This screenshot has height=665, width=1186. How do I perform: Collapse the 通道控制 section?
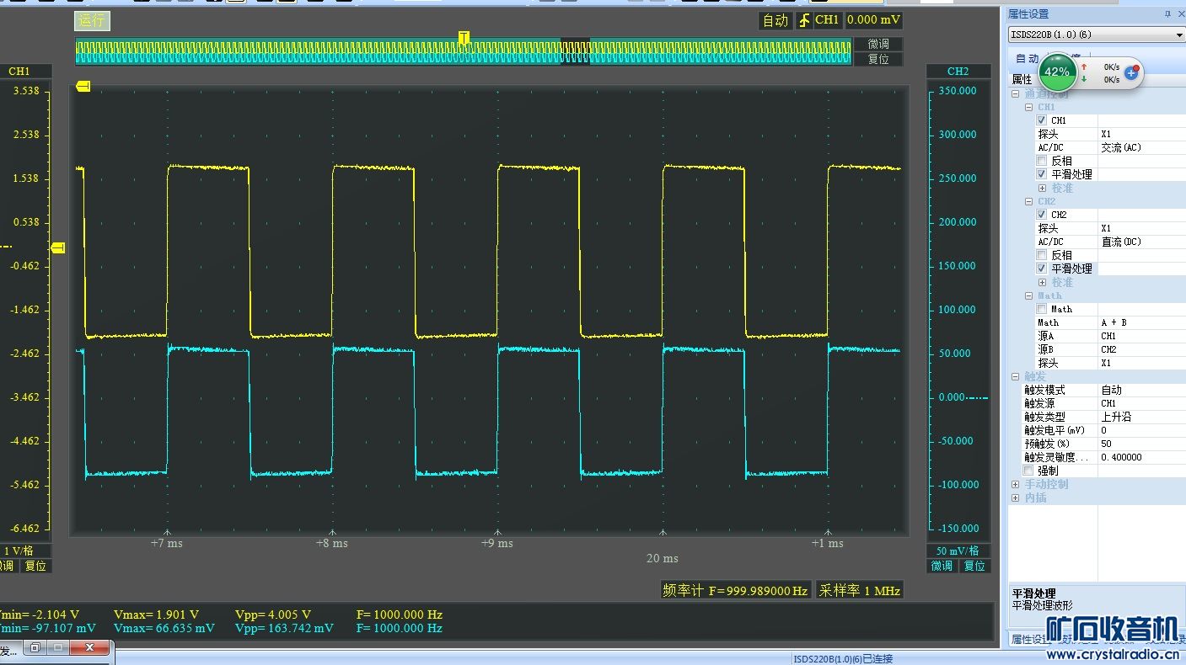(1015, 93)
